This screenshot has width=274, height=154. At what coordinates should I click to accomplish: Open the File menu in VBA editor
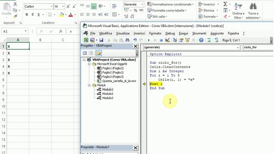[x=92, y=33]
